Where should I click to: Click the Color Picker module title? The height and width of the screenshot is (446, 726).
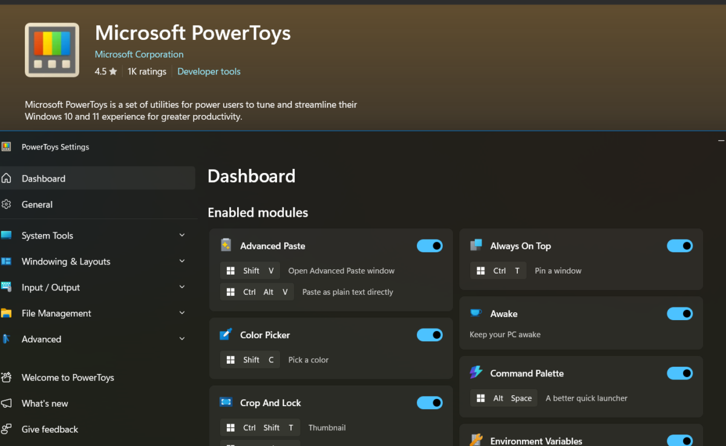(x=265, y=335)
